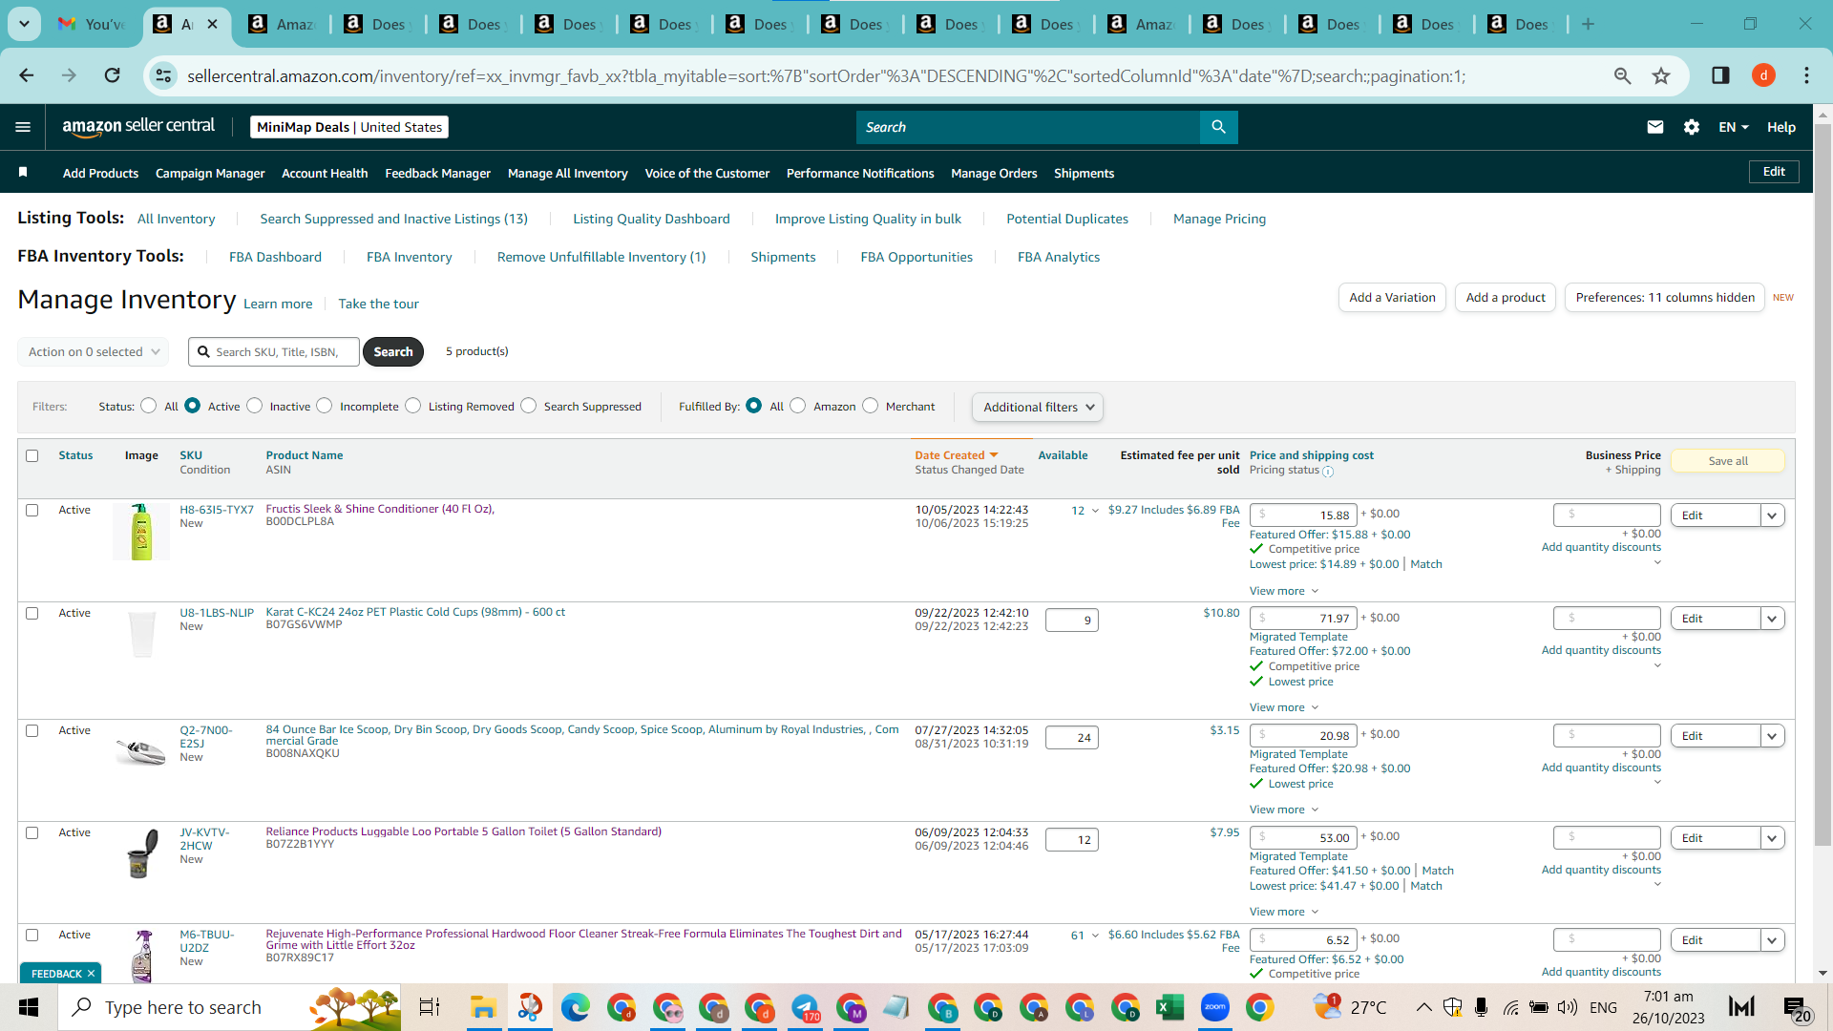Toggle the browser side panel icon

pyautogui.click(x=1720, y=75)
